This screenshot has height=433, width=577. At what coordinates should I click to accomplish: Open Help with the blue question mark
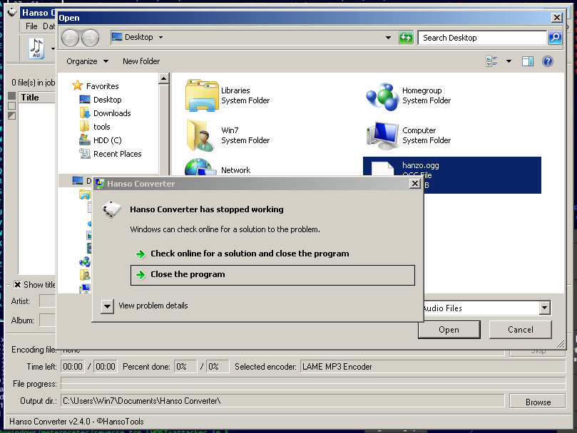coord(548,61)
